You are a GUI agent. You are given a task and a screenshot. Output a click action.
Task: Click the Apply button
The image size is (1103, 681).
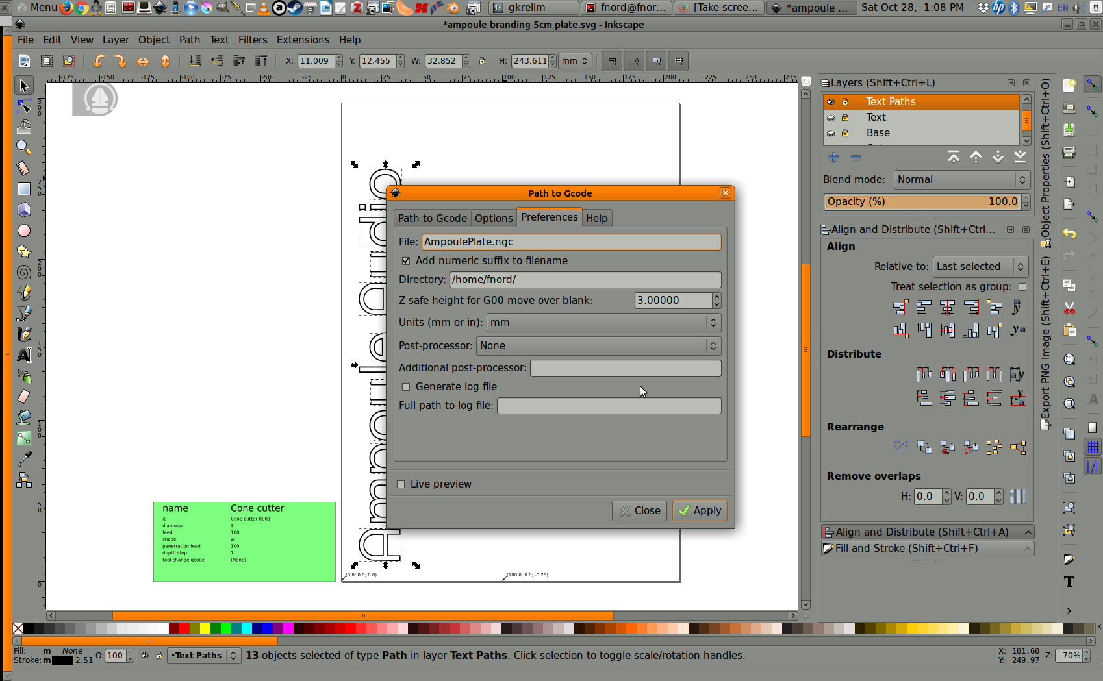coord(700,511)
